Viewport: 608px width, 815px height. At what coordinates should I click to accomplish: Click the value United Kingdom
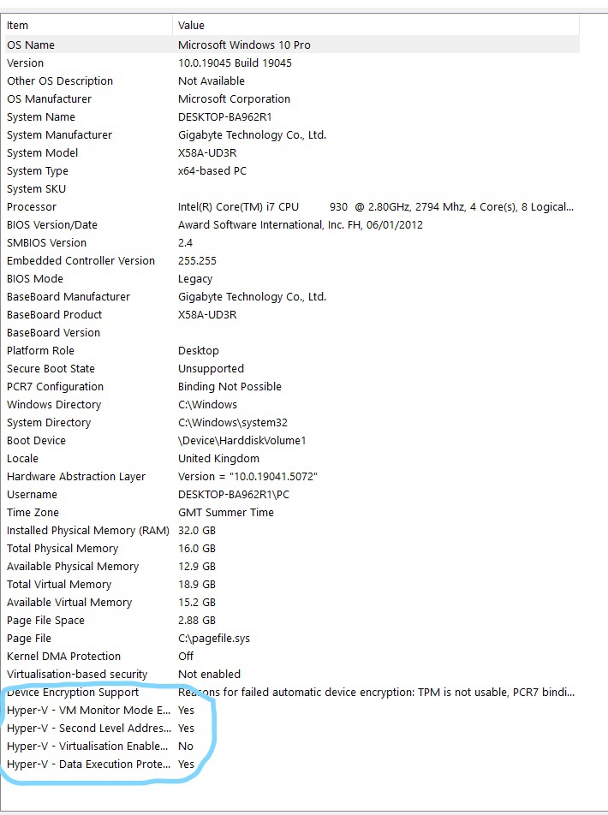coord(218,459)
